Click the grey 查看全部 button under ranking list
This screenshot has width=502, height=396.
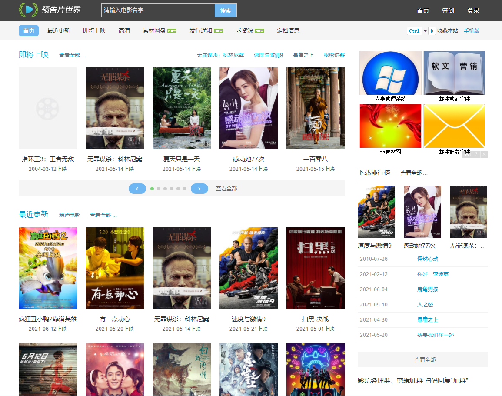tap(422, 359)
